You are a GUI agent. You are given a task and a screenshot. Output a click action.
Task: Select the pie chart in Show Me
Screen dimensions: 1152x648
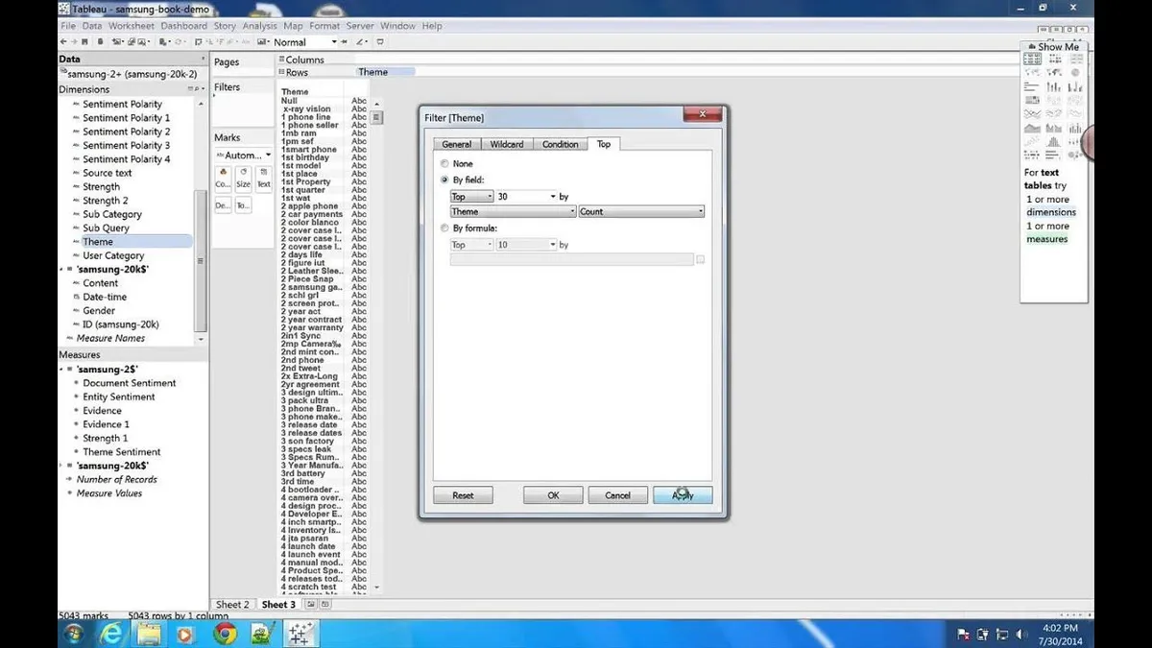(1075, 72)
